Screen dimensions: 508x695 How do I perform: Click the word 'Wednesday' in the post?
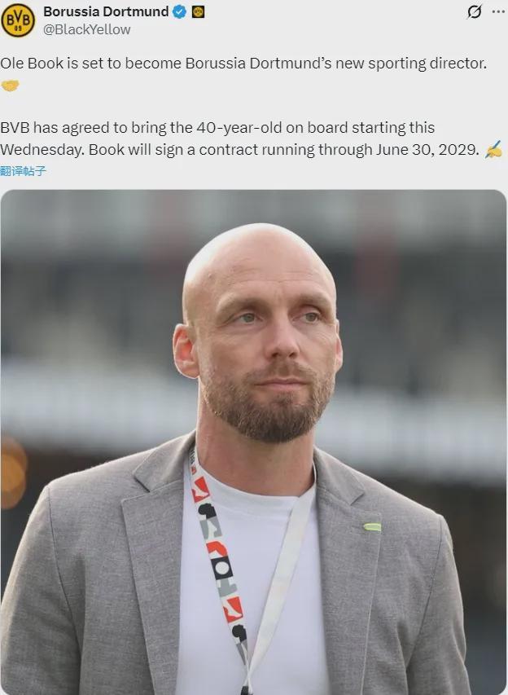tap(42, 149)
